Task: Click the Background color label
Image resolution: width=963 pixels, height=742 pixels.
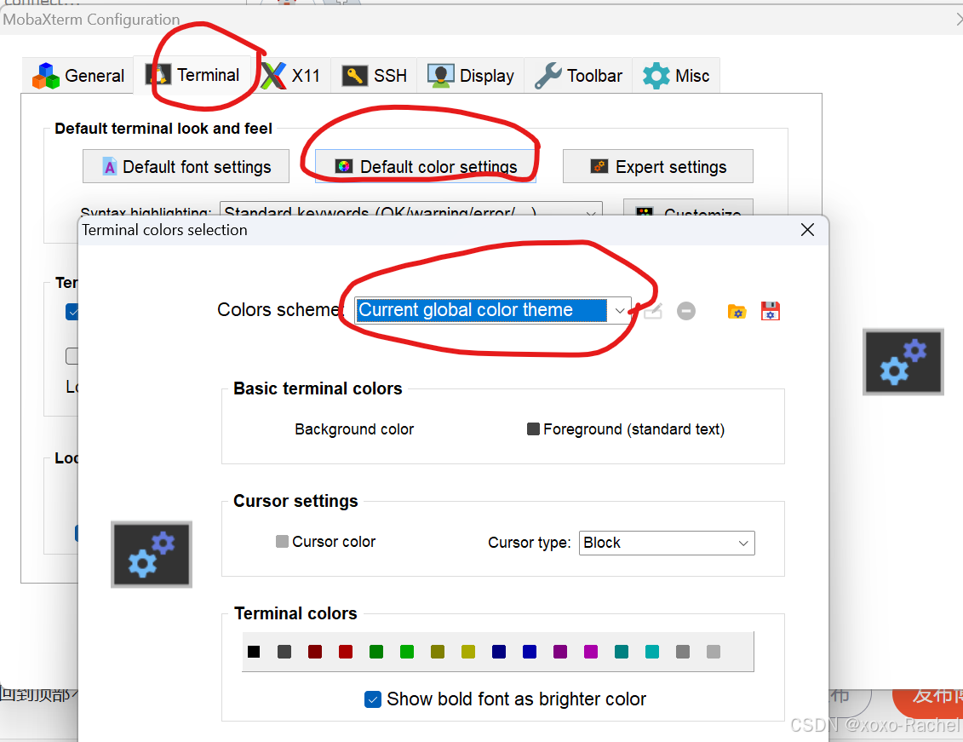Action: [354, 429]
